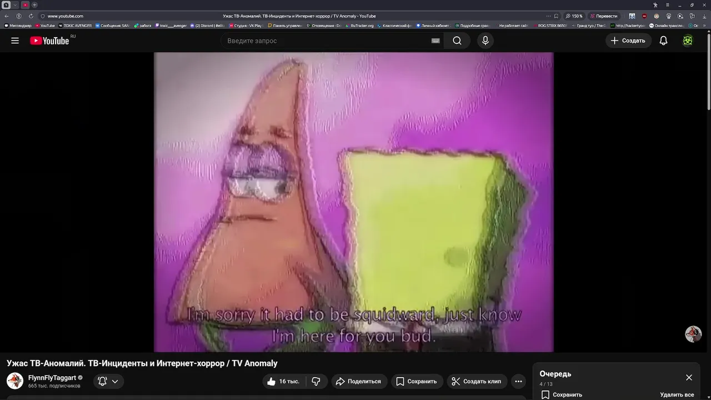Switch to the first pinned tab

point(6,5)
